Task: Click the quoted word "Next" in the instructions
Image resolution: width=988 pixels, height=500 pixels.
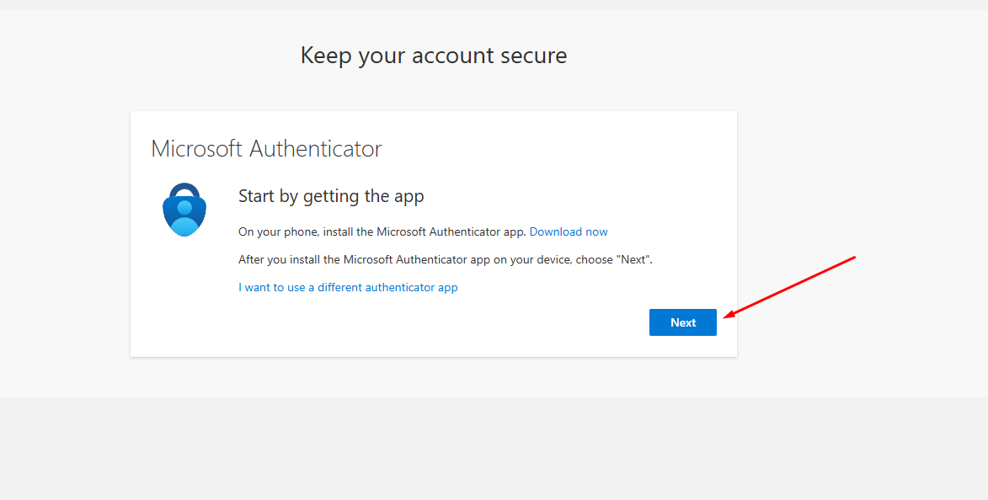Action: coord(634,259)
